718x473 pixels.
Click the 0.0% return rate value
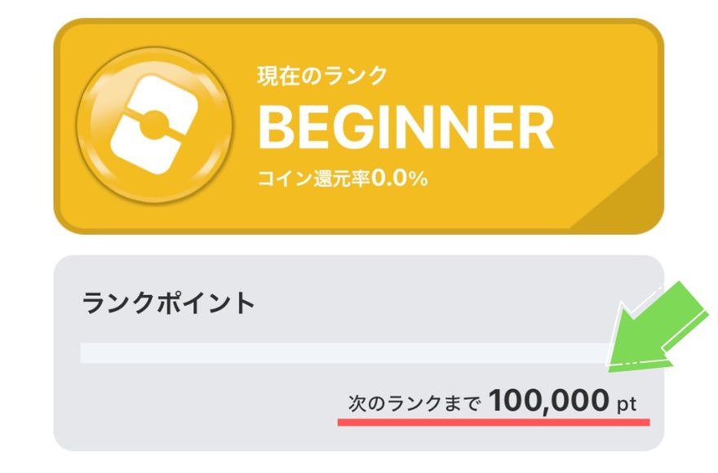click(x=399, y=178)
